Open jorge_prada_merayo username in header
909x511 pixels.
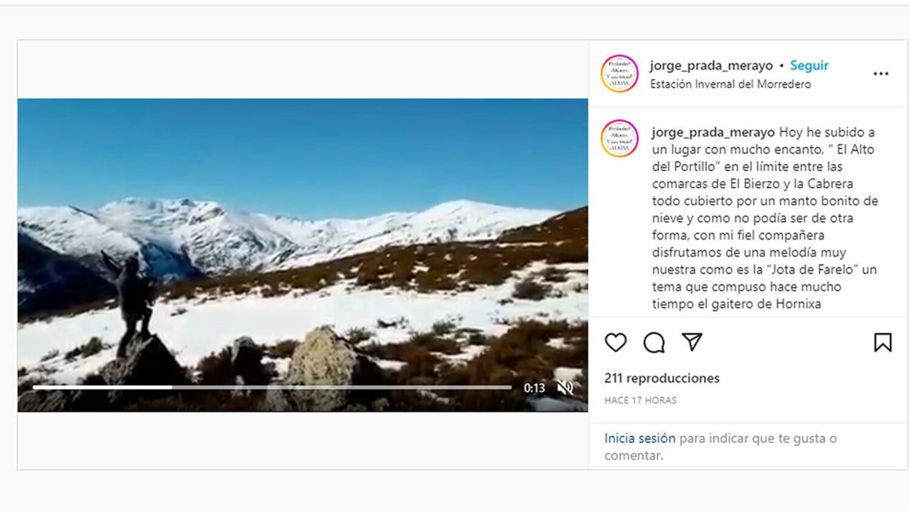[711, 65]
